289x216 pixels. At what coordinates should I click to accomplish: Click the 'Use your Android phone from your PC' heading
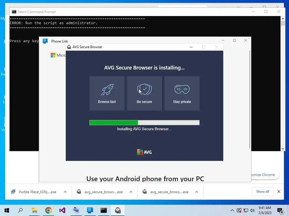pyautogui.click(x=145, y=179)
